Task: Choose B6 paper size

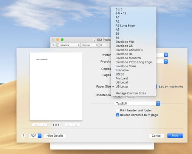Action: (x=133, y=38)
